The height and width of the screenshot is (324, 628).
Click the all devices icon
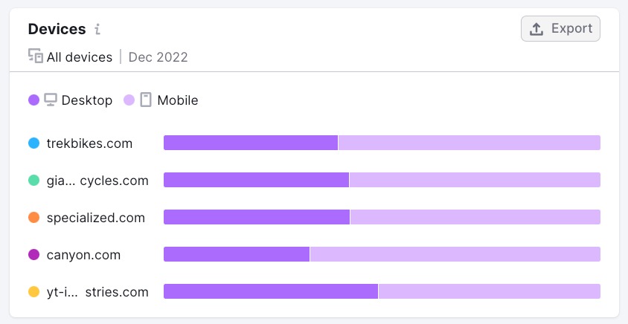pyautogui.click(x=35, y=56)
